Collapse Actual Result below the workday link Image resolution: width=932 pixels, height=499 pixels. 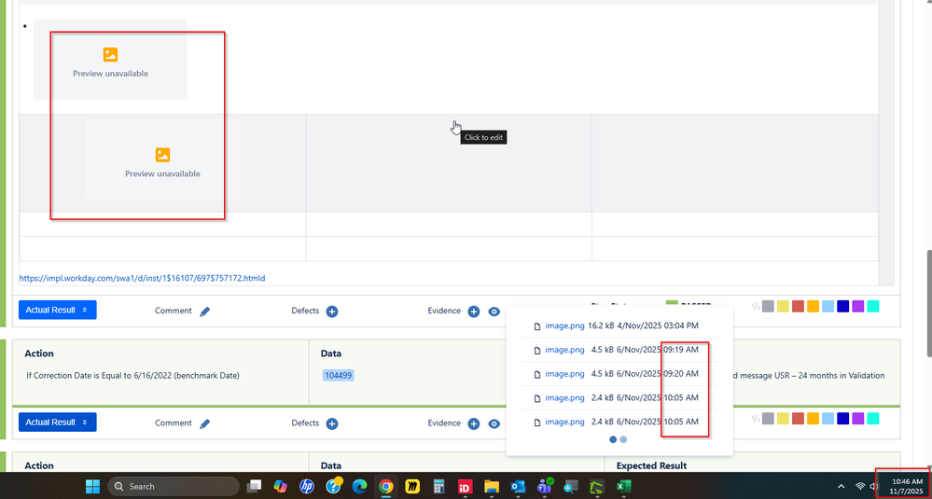58,310
